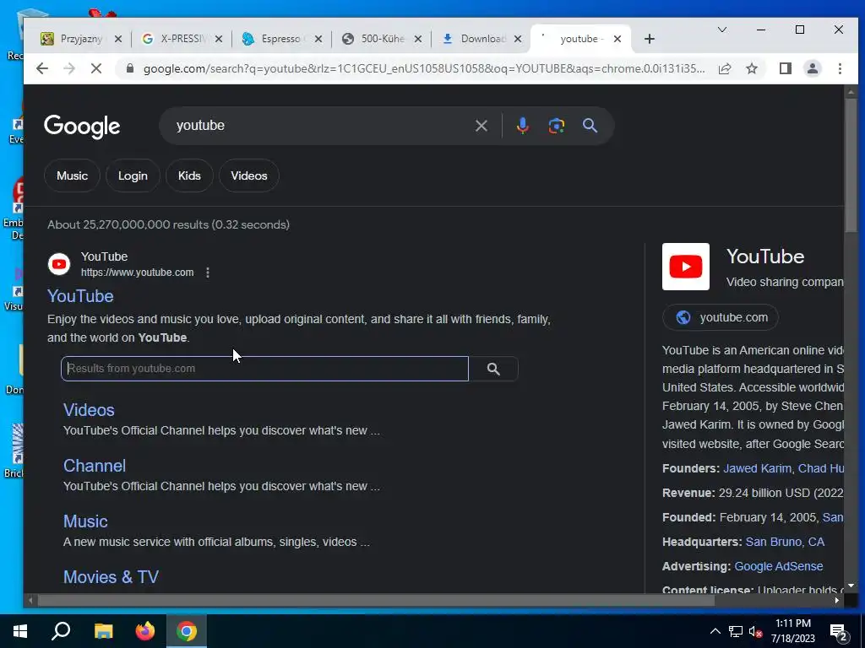Viewport: 865px width, 648px height.
Task: Share this page from the address bar
Action: 725,68
